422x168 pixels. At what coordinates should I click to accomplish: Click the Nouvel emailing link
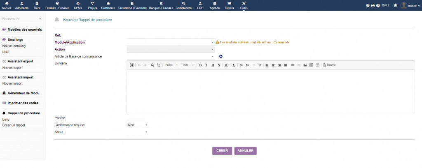14,46
